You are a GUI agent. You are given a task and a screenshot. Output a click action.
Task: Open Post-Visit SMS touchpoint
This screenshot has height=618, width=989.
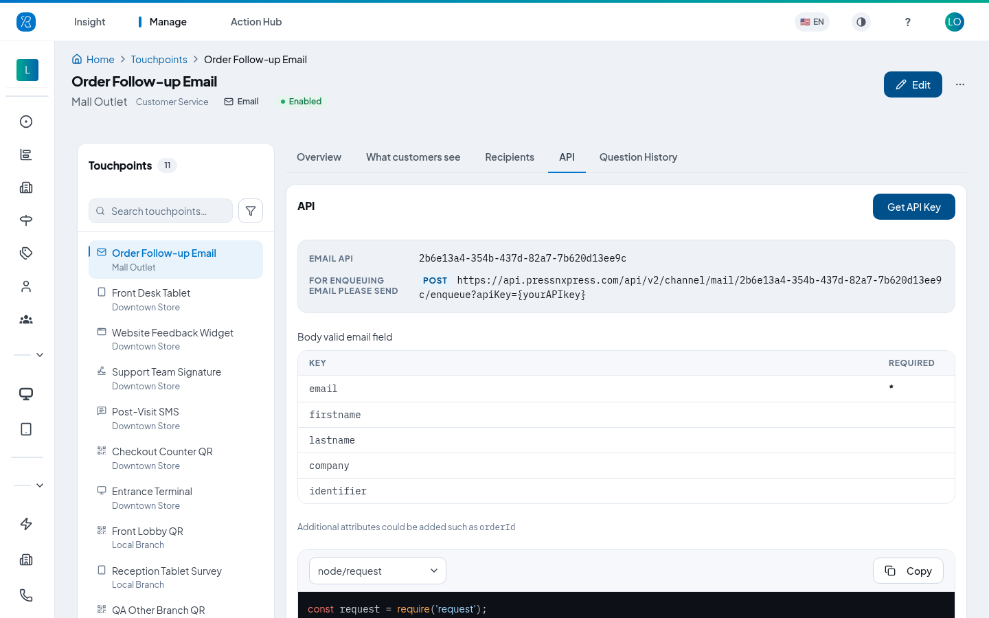(x=176, y=419)
